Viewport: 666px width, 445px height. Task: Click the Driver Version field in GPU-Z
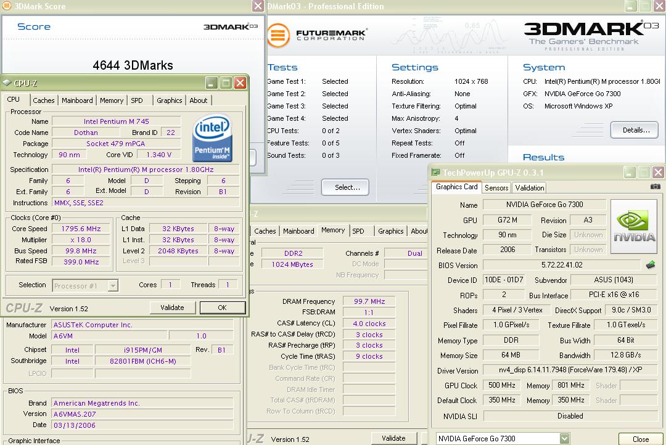(x=570, y=370)
